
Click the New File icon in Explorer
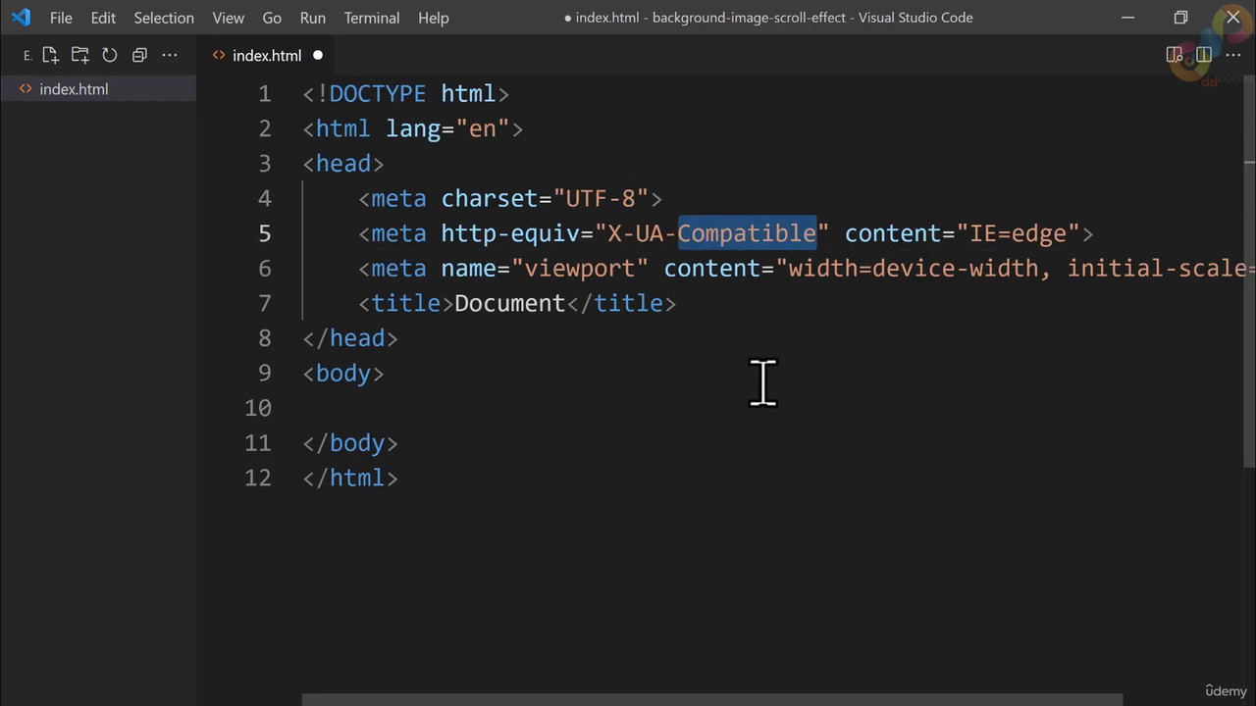tap(50, 56)
